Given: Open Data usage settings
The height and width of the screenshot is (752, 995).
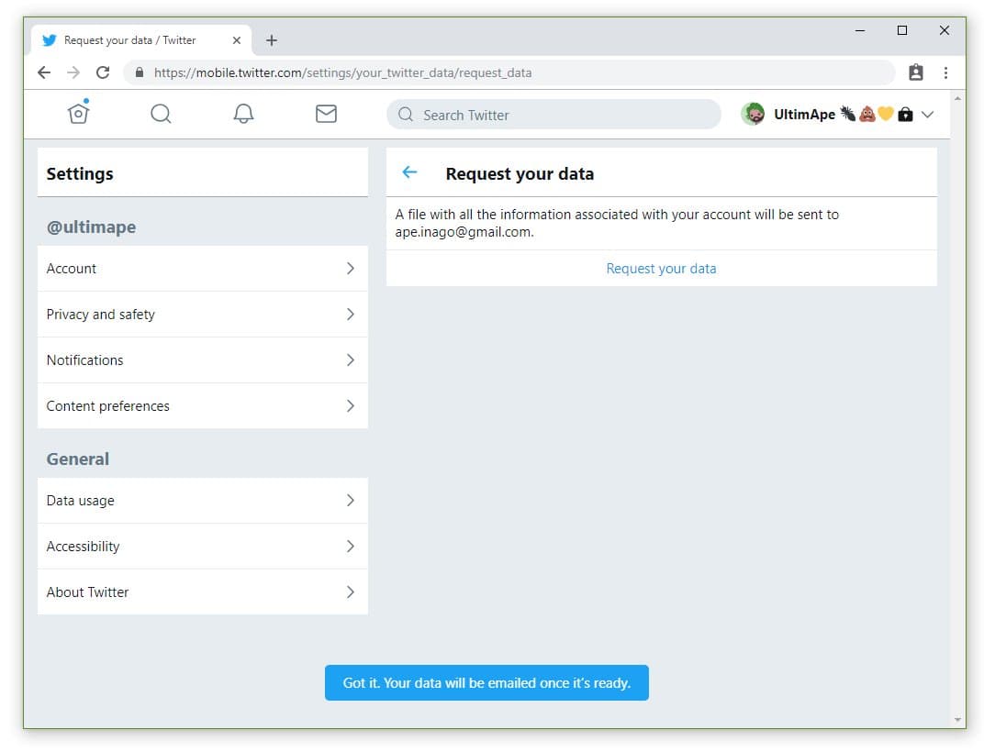Looking at the screenshot, I should pos(202,501).
